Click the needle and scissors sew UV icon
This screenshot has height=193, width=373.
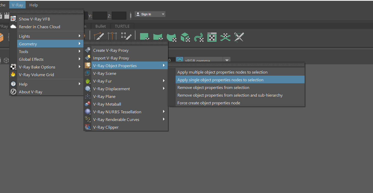[239, 37]
